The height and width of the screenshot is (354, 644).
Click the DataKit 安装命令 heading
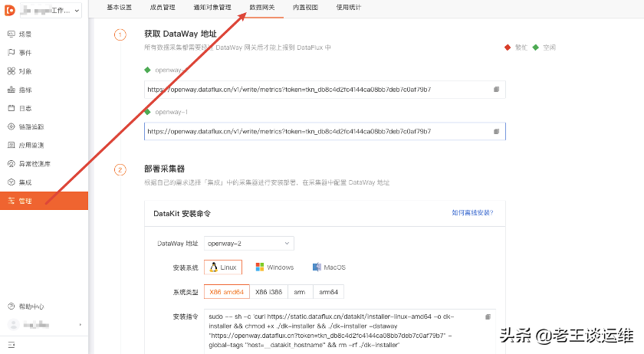click(182, 214)
